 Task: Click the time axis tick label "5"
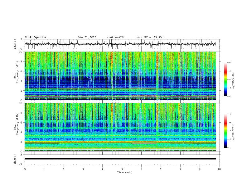click(x=122, y=169)
